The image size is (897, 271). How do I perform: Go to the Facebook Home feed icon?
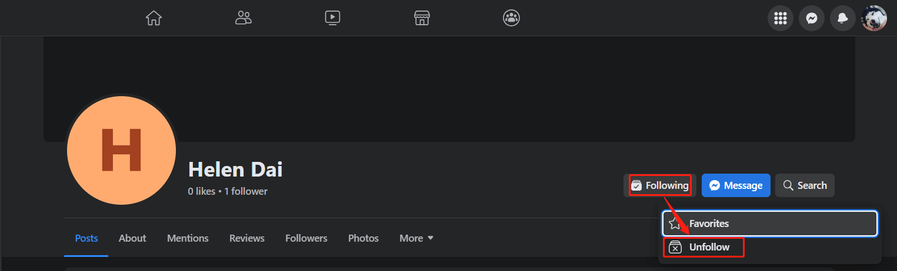[154, 18]
